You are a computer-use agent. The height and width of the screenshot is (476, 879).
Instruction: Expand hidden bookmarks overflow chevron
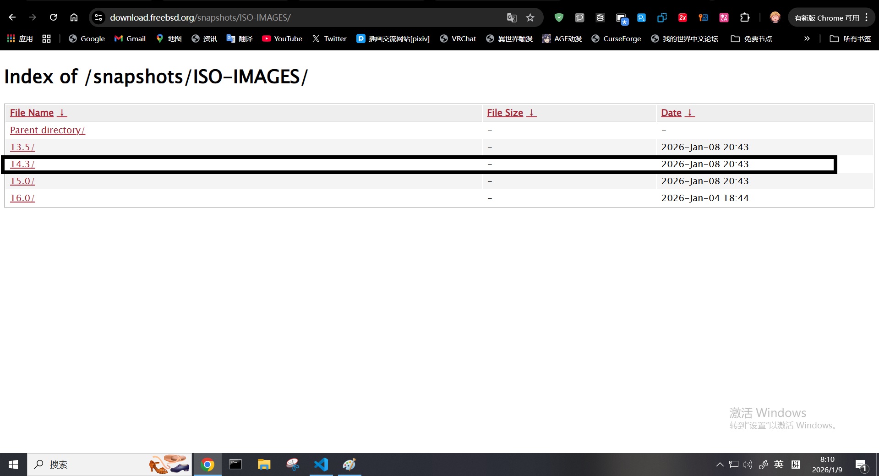pyautogui.click(x=807, y=38)
